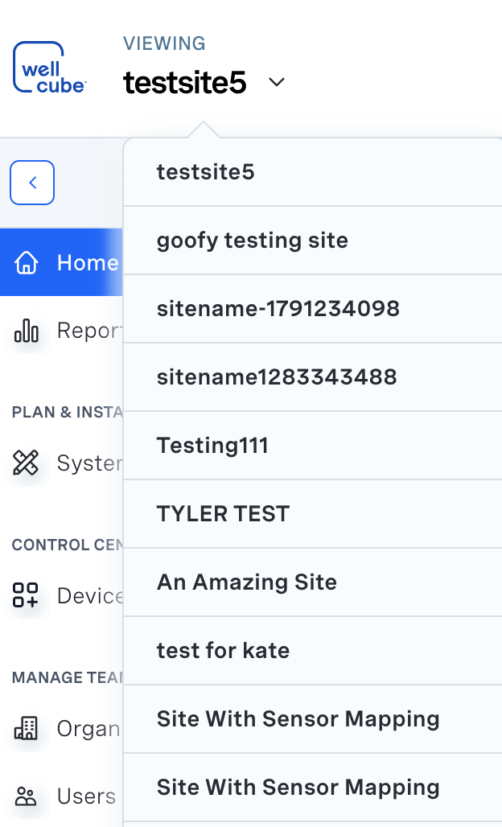Toggle the site dropdown chevron beside testsite5
The height and width of the screenshot is (827, 502).
coord(277,82)
